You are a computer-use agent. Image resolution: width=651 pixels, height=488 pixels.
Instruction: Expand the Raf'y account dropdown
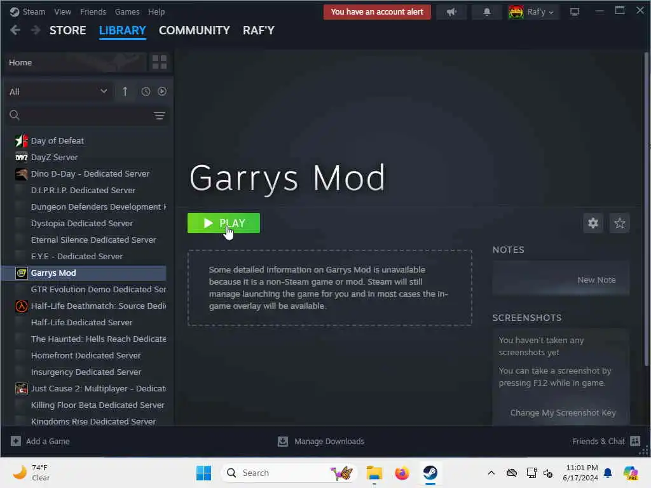tap(533, 12)
